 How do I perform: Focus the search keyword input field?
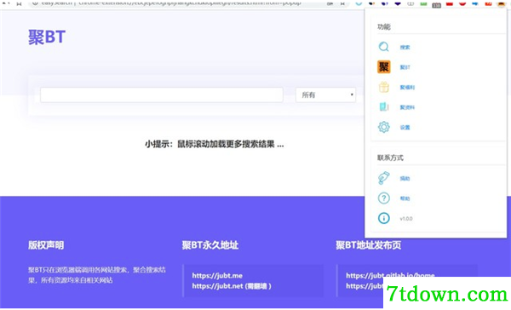point(161,95)
